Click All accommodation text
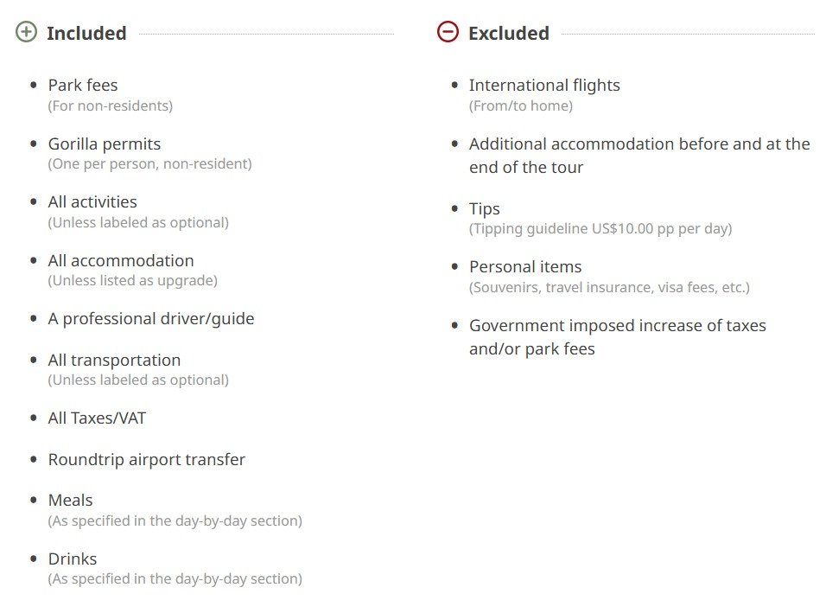The height and width of the screenshot is (613, 826). (x=121, y=261)
